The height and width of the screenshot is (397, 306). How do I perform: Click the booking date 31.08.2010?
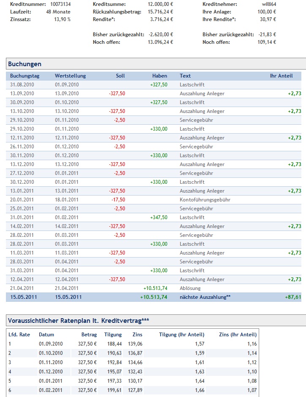coord(22,85)
